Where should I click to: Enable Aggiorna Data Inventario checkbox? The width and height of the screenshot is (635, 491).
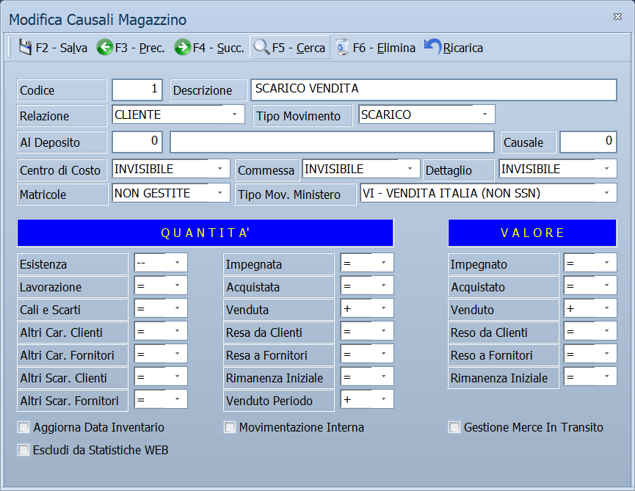(23, 427)
